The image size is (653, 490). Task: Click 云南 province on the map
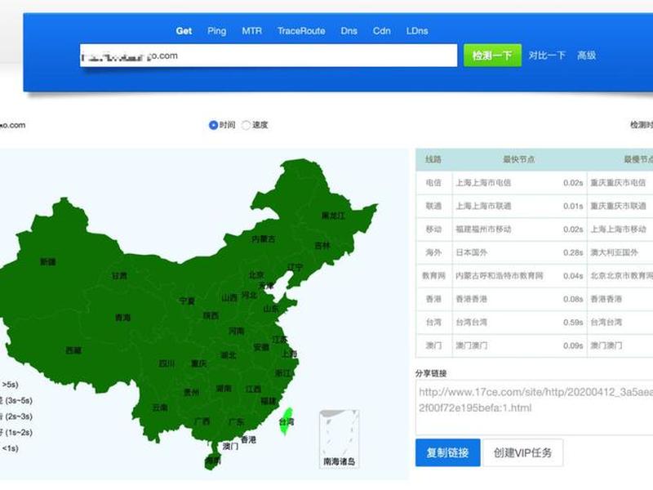(159, 408)
